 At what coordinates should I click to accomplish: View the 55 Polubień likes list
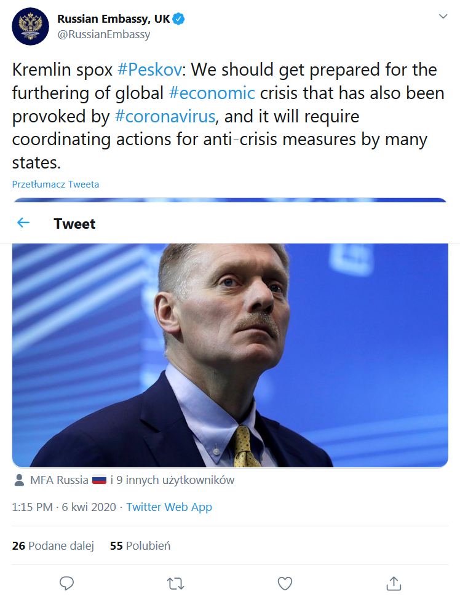tap(140, 545)
